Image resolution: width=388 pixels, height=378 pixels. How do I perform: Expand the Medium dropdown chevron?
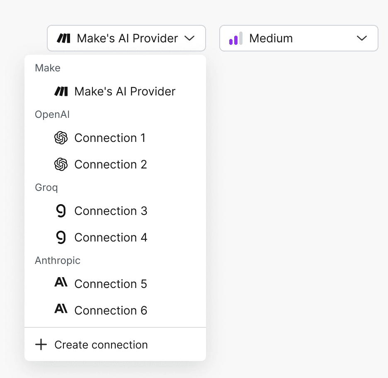362,39
